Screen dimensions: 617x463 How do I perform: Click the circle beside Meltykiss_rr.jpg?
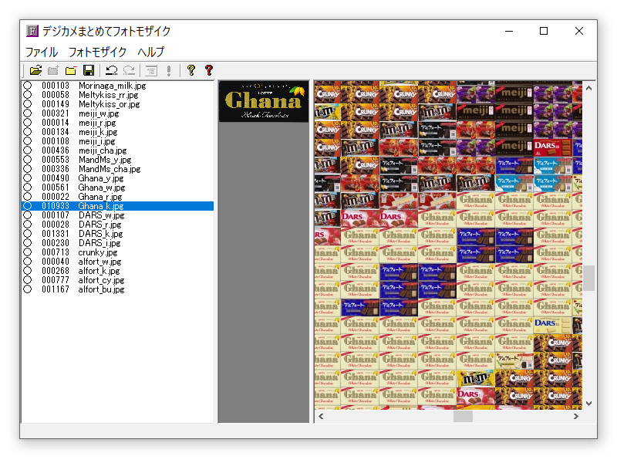point(27,95)
